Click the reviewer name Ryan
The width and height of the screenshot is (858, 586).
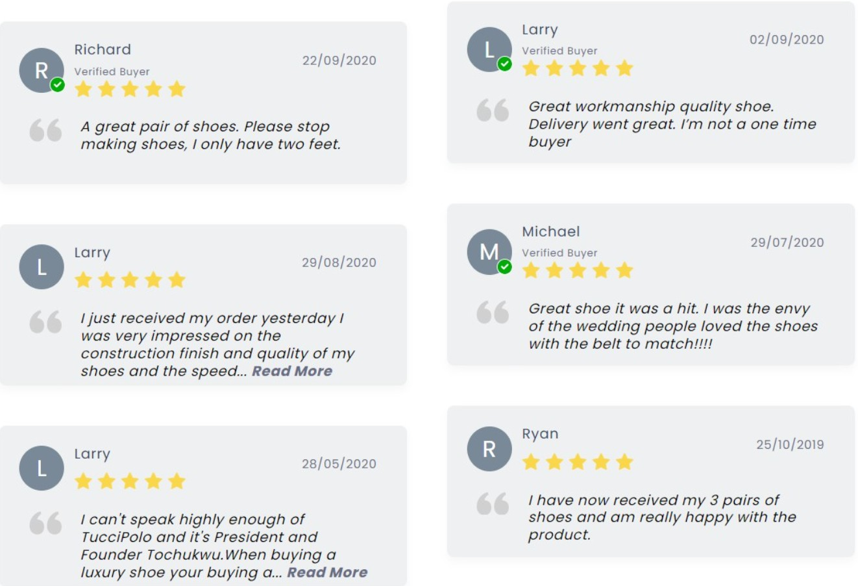coord(540,433)
